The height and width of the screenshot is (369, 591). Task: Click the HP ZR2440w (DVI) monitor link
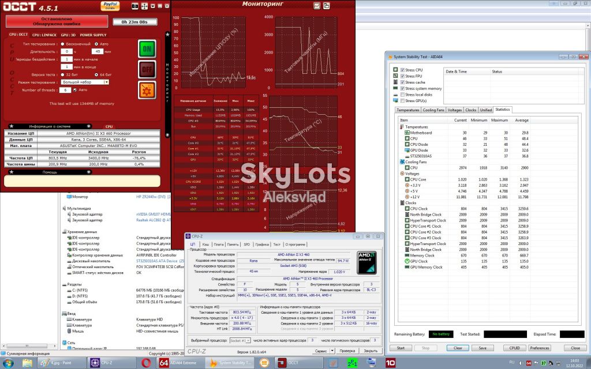[x=154, y=197]
